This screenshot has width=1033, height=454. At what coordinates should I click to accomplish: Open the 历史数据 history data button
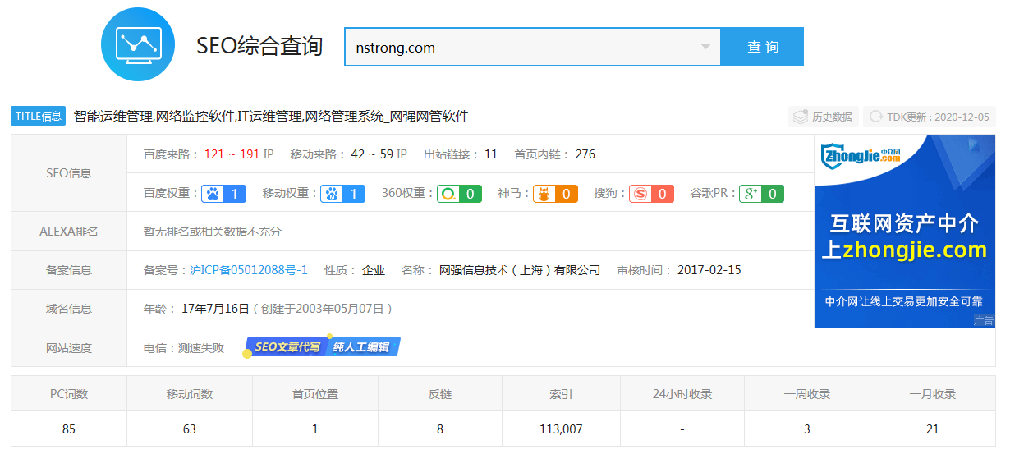(824, 117)
